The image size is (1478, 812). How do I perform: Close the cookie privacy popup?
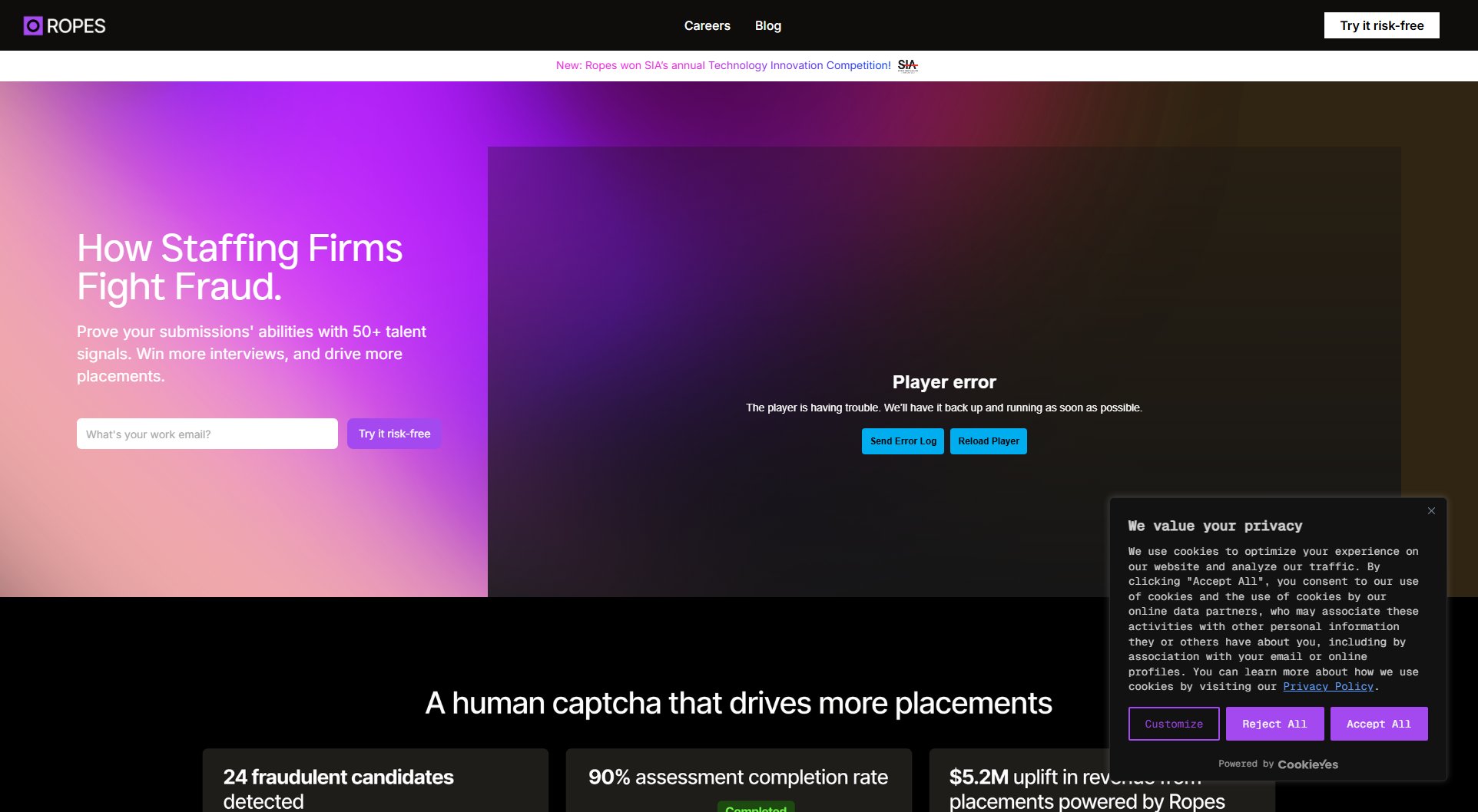coord(1431,511)
